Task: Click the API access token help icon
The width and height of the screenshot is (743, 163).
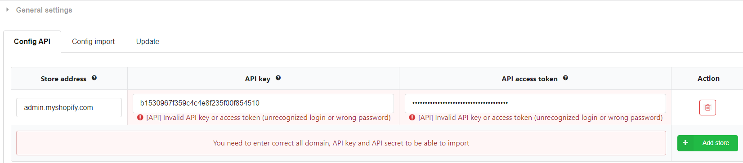Action: [x=565, y=78]
